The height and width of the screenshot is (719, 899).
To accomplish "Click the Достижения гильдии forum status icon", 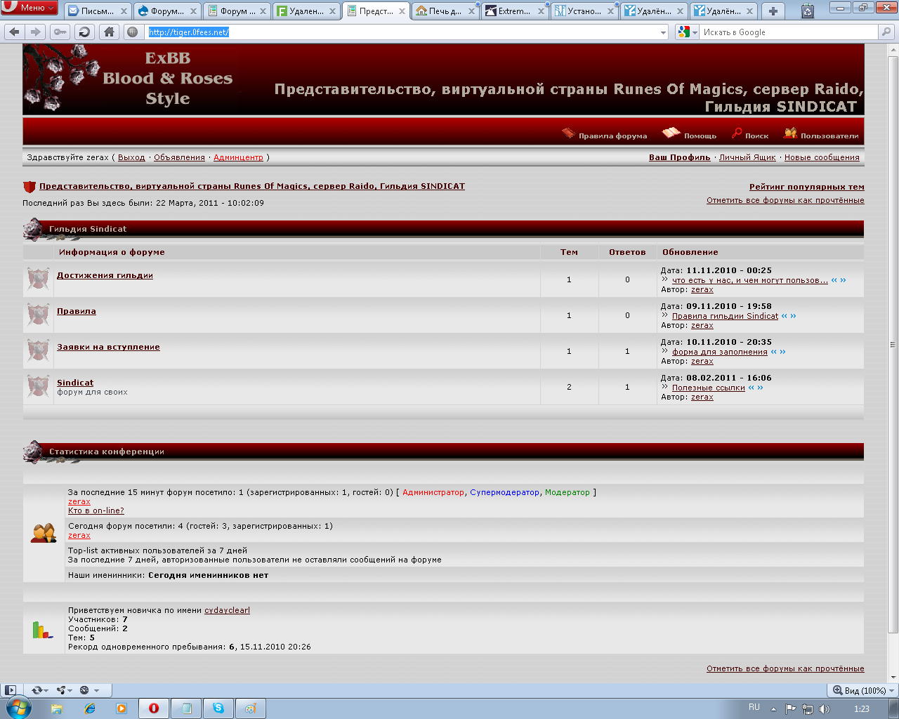I will tap(38, 279).
